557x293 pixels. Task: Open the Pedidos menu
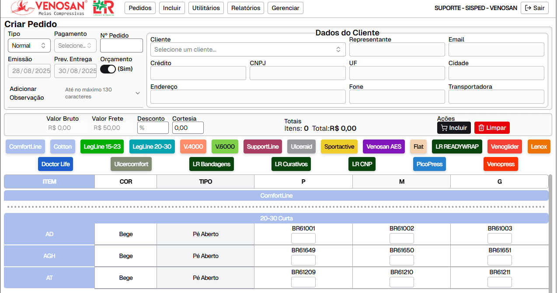tap(140, 8)
